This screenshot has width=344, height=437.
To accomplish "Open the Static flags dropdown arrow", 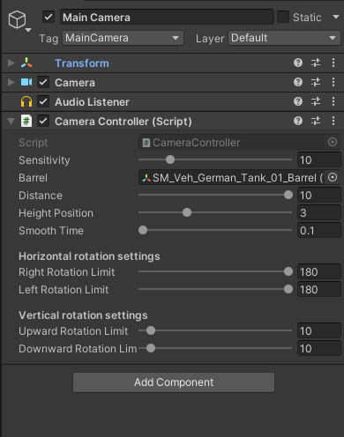I will [x=336, y=17].
